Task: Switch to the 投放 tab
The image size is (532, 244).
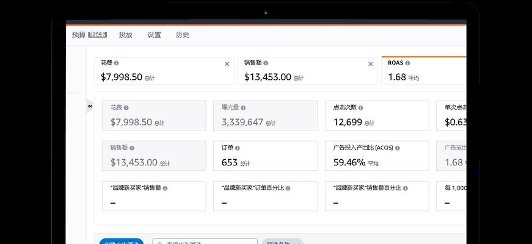Action: coord(126,35)
